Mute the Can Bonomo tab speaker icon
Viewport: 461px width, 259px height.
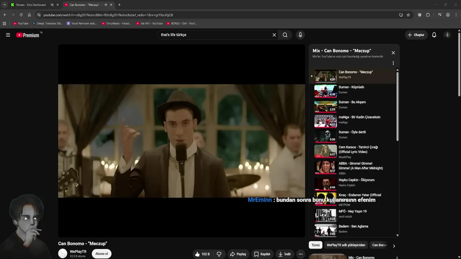pyautogui.click(x=106, y=5)
